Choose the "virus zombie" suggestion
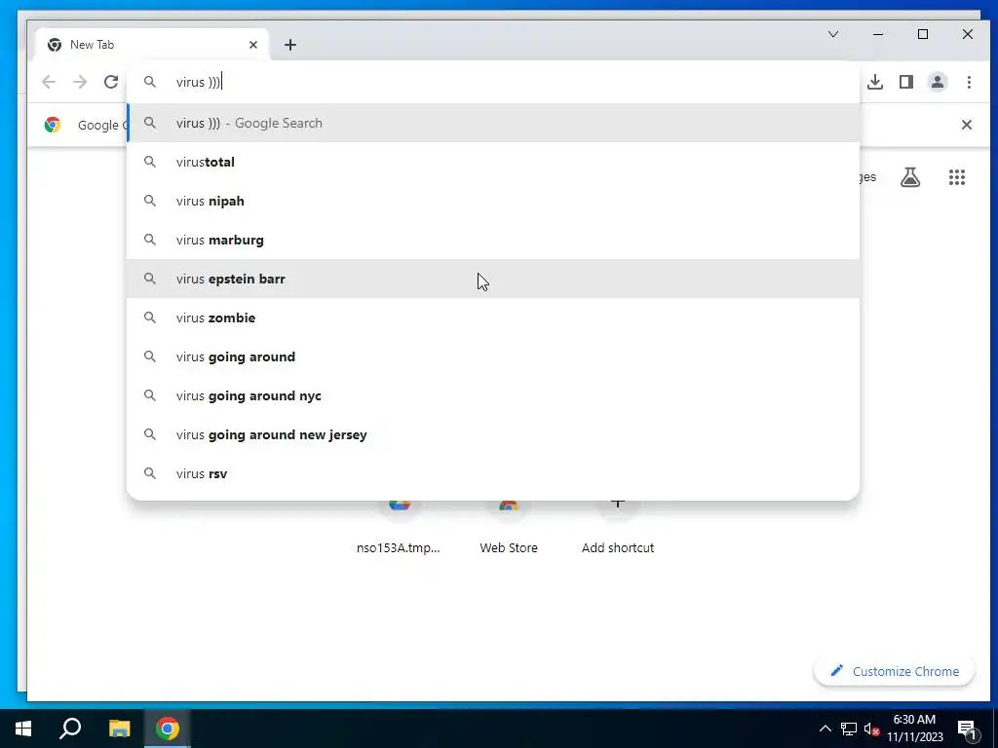Viewport: 998px width, 748px height. point(492,318)
